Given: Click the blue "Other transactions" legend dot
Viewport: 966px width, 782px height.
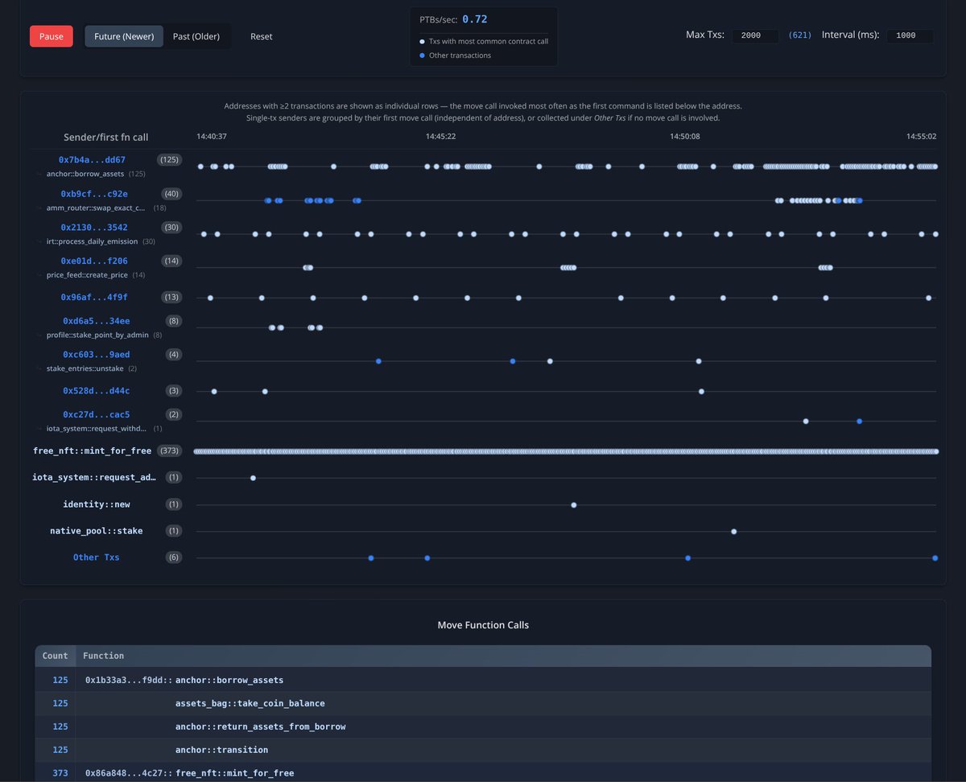Looking at the screenshot, I should tap(422, 55).
